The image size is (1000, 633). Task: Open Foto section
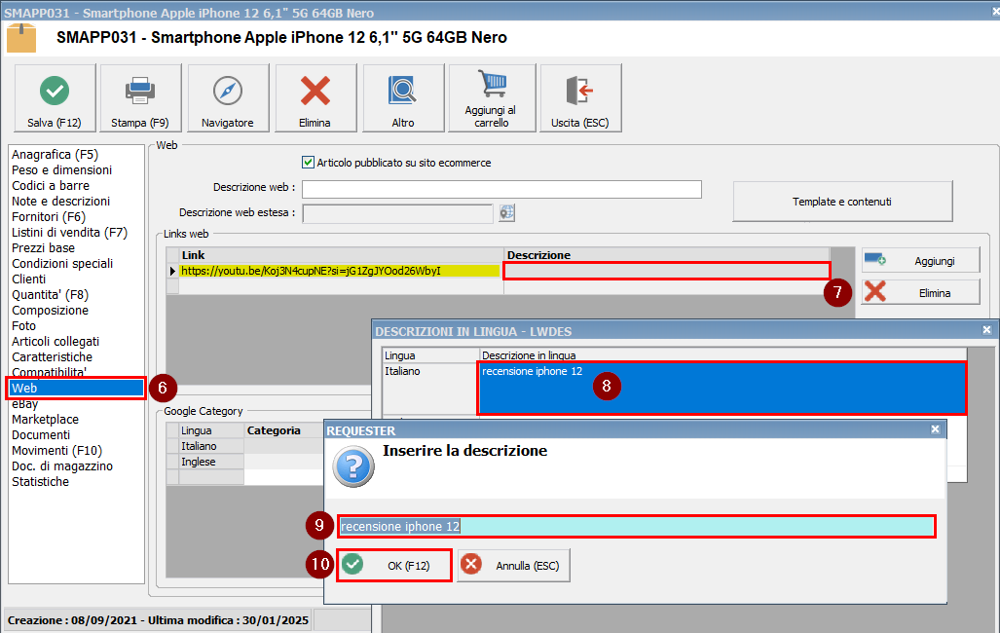pyautogui.click(x=24, y=325)
